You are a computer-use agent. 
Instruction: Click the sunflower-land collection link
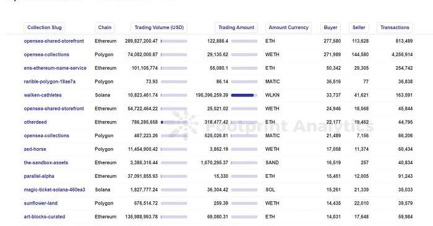(x=41, y=203)
